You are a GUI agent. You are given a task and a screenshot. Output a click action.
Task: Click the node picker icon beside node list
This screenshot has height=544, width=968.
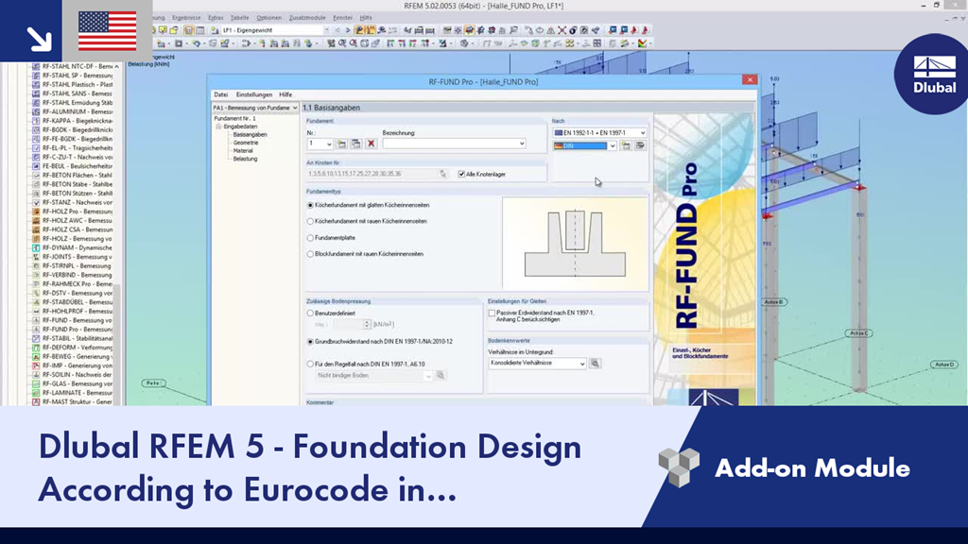click(x=442, y=174)
